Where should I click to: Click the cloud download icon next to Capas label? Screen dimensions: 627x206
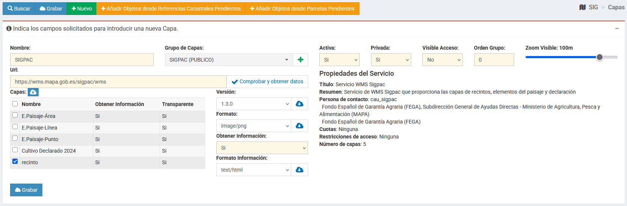click(33, 92)
